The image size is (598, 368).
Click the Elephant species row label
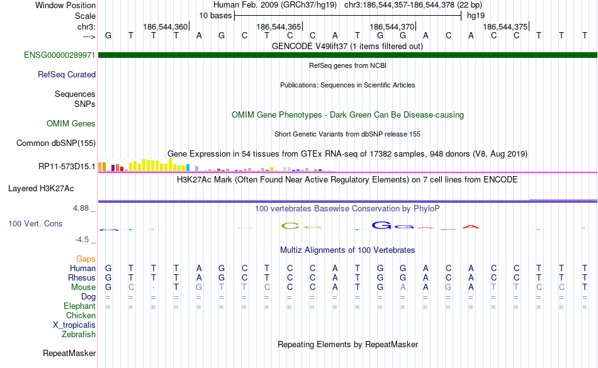click(x=79, y=306)
